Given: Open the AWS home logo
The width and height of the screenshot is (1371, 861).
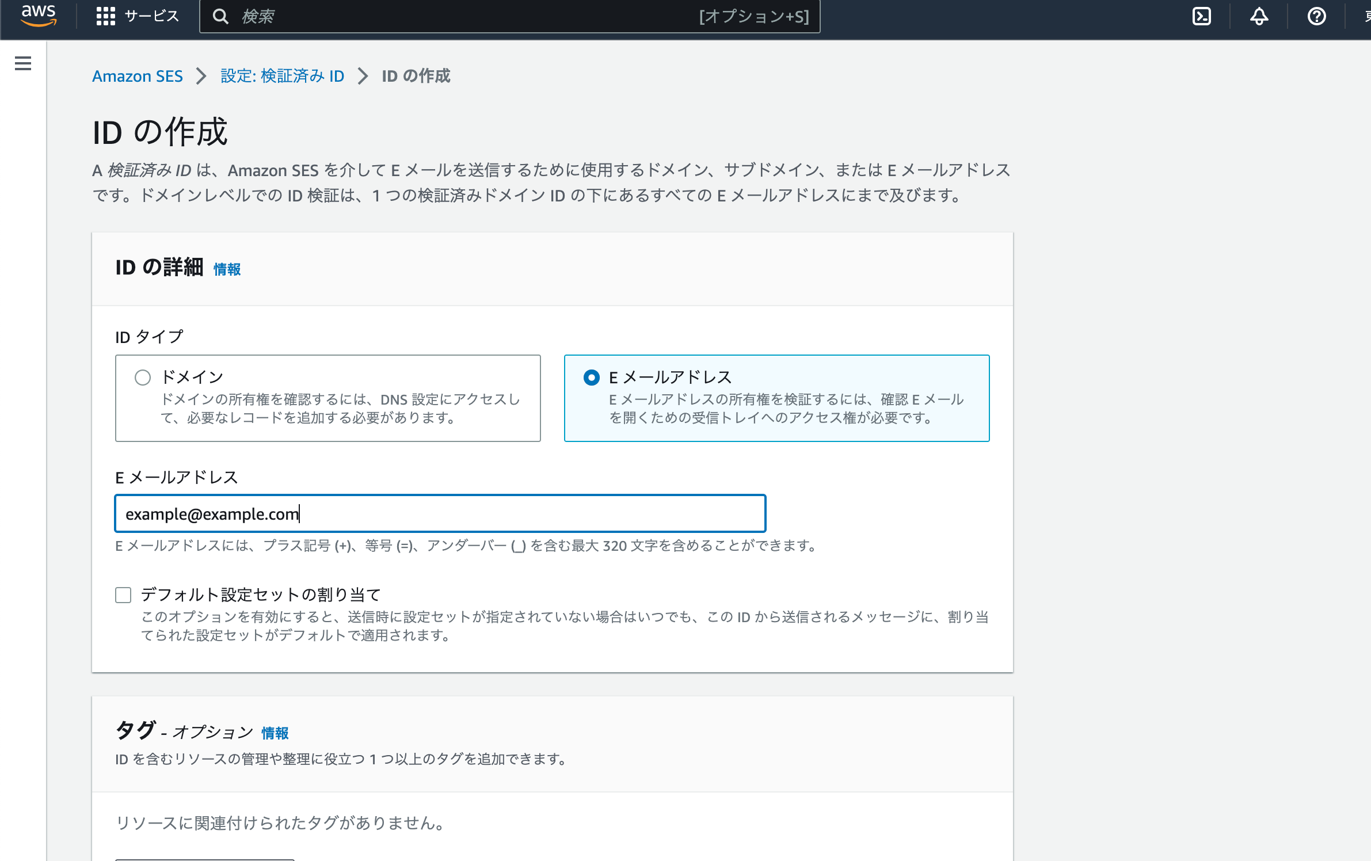Looking at the screenshot, I should [39, 16].
